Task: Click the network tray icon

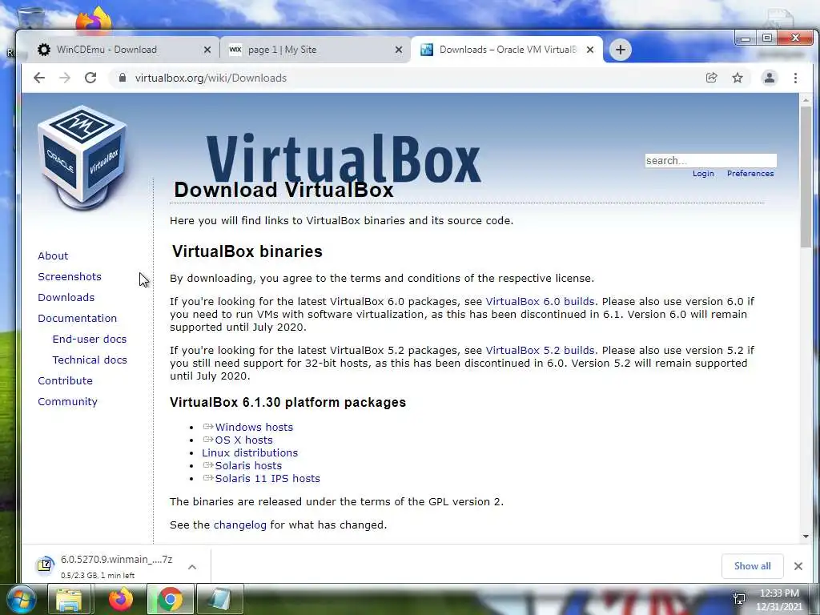Action: click(739, 599)
